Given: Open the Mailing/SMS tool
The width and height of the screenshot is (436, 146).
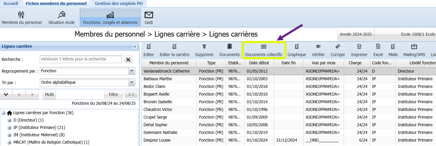Looking at the screenshot, I should click(414, 47).
